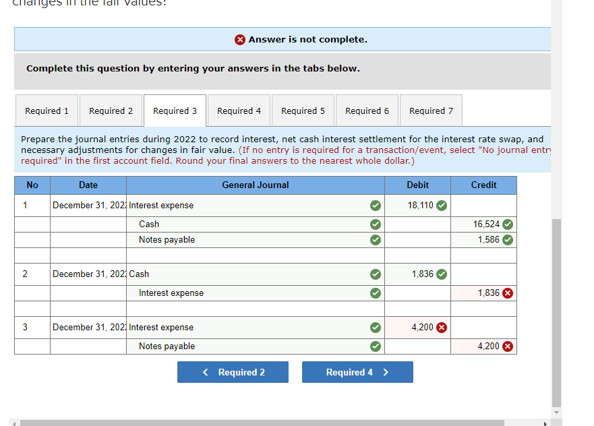Edit the incorrect 1,836 credit field
The height and width of the screenshot is (426, 594).
(483, 293)
